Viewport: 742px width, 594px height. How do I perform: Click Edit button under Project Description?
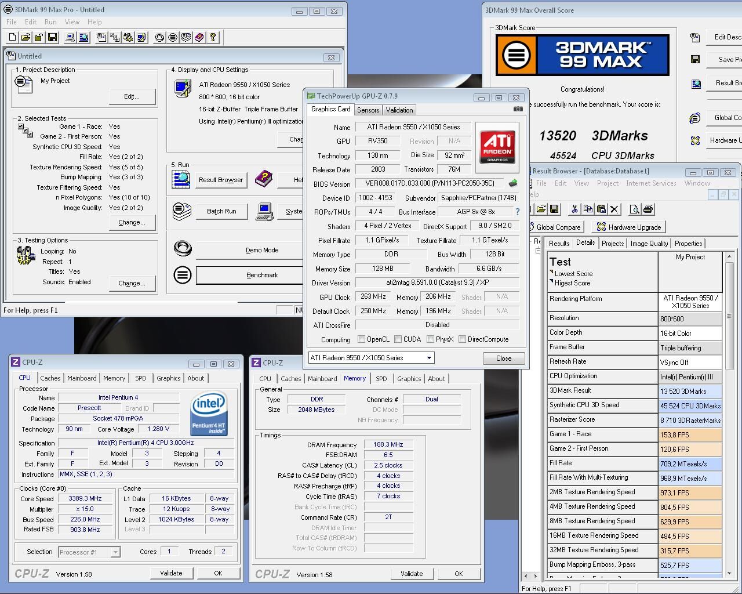[132, 96]
